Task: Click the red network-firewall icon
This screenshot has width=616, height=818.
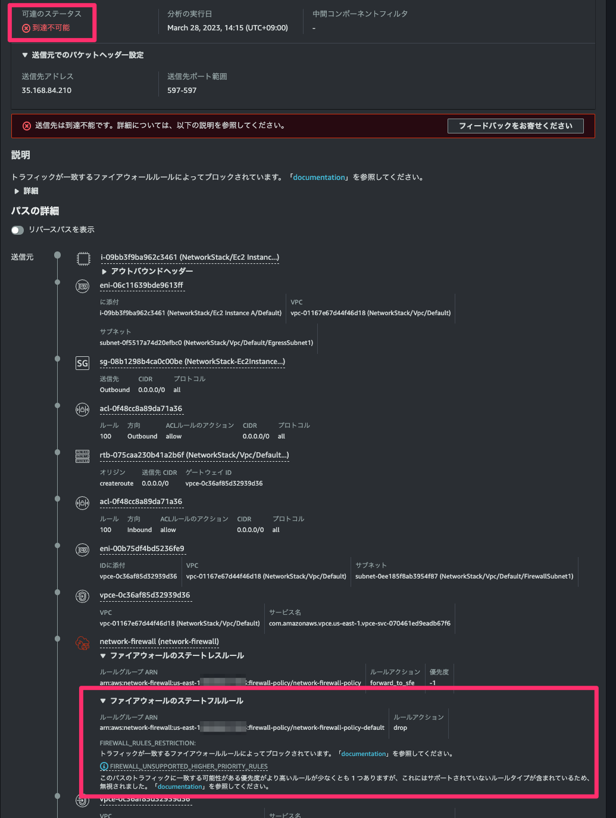Action: tap(83, 643)
